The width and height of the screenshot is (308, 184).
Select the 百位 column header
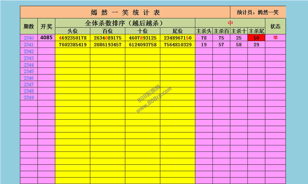pos(107,31)
